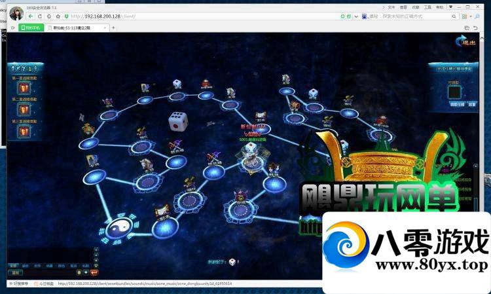Open the 工具 menu
The height and width of the screenshot is (294, 491).
pyautogui.click(x=427, y=7)
